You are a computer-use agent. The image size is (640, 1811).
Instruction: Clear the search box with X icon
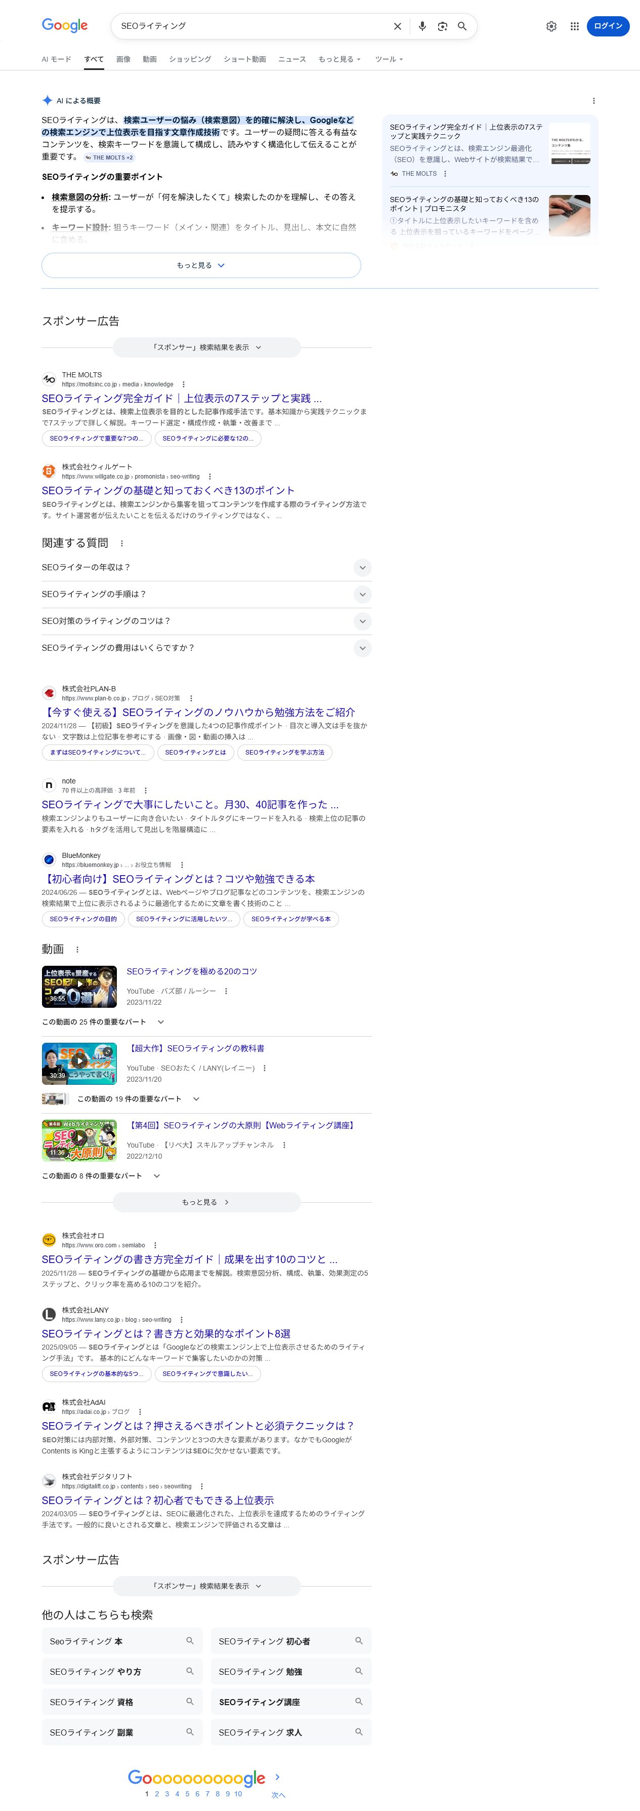[397, 26]
